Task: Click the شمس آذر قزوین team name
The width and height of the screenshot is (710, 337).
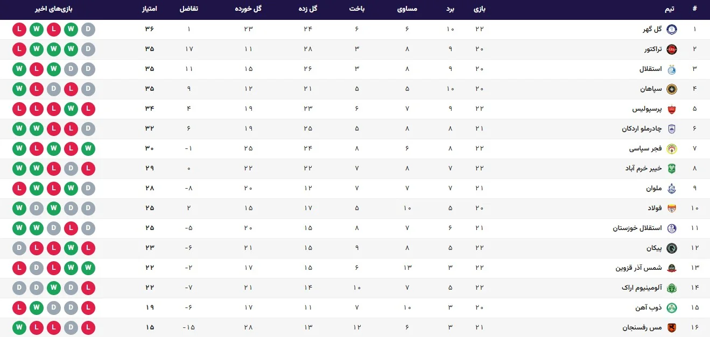Action: point(638,268)
